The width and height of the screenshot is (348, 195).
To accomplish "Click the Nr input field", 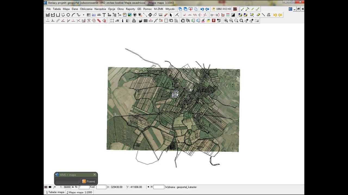I will click(x=84, y=187).
